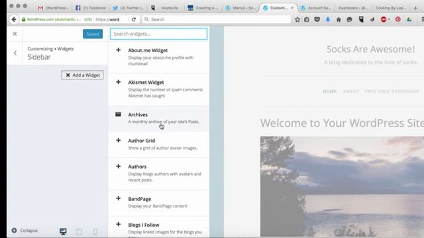
Task: Open a new browser tab
Action: (x=415, y=8)
